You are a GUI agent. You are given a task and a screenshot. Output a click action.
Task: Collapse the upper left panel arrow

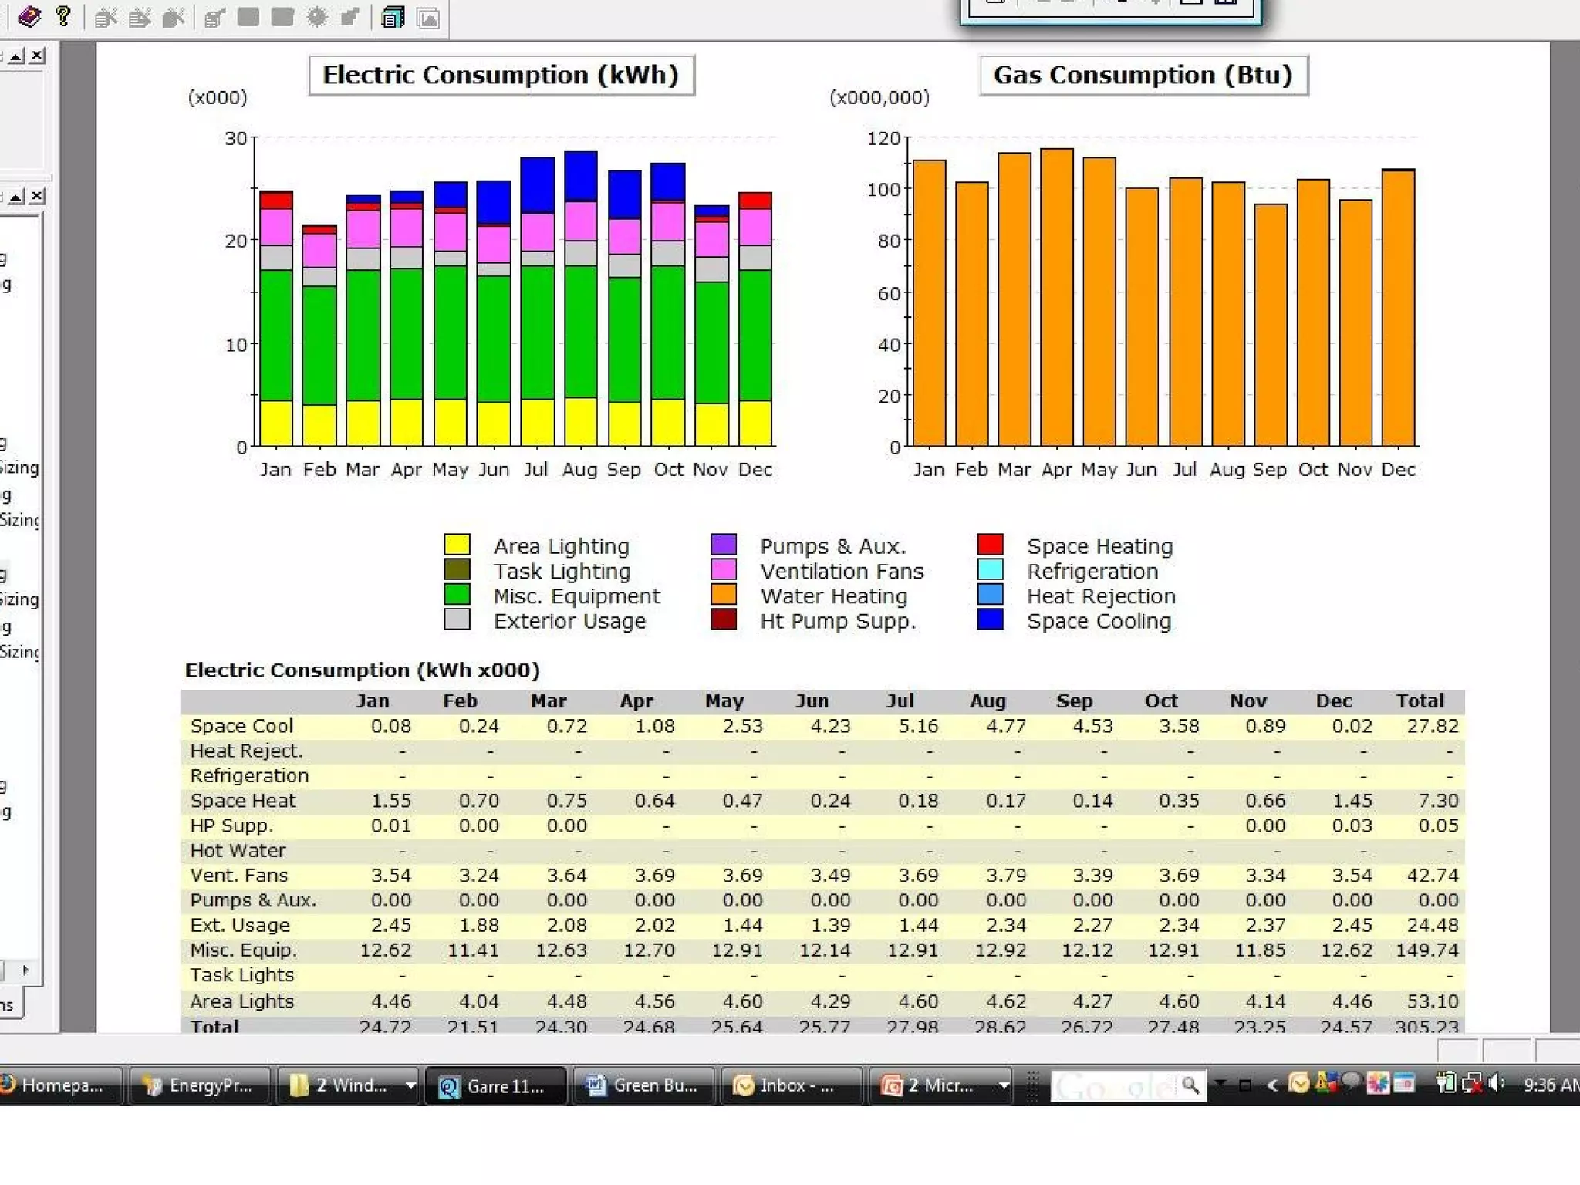pos(16,56)
